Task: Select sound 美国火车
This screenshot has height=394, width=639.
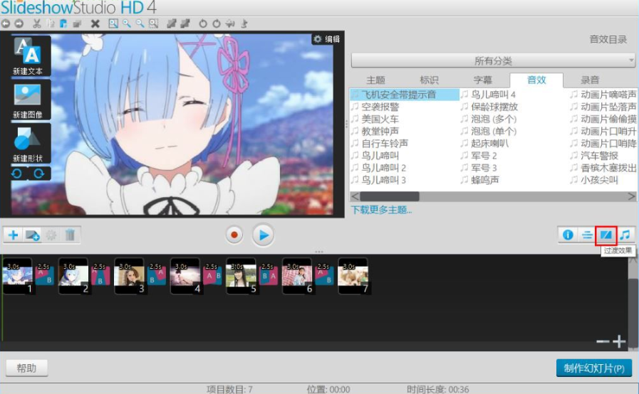Action: [x=380, y=119]
